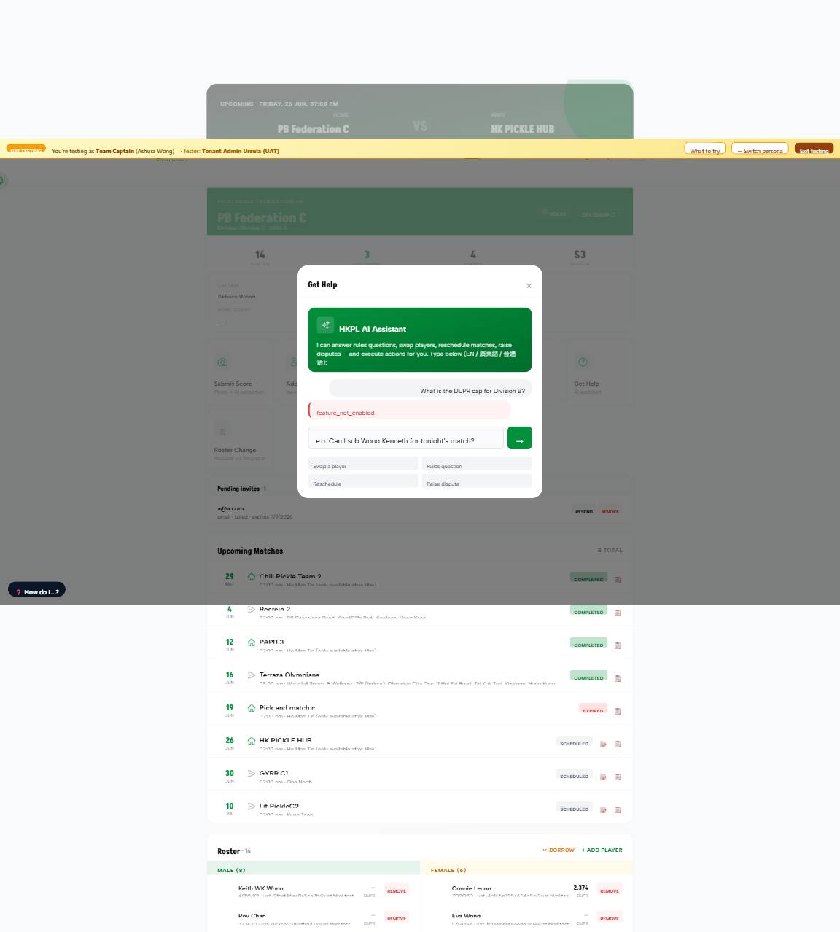Resend the a@a.com pending invite

click(584, 510)
